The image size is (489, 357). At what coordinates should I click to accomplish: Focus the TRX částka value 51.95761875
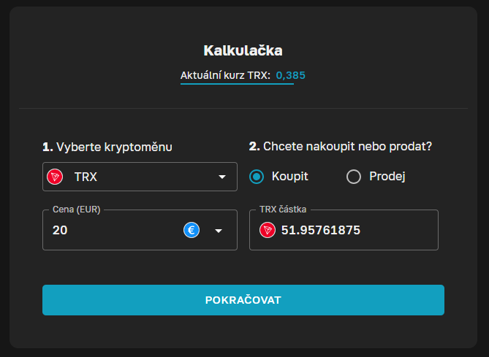(x=321, y=230)
